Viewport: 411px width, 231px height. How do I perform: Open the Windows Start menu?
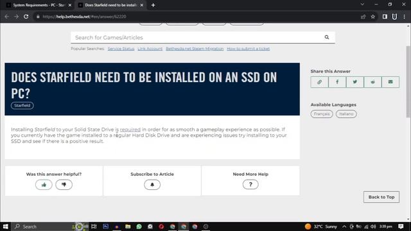(x=6, y=227)
